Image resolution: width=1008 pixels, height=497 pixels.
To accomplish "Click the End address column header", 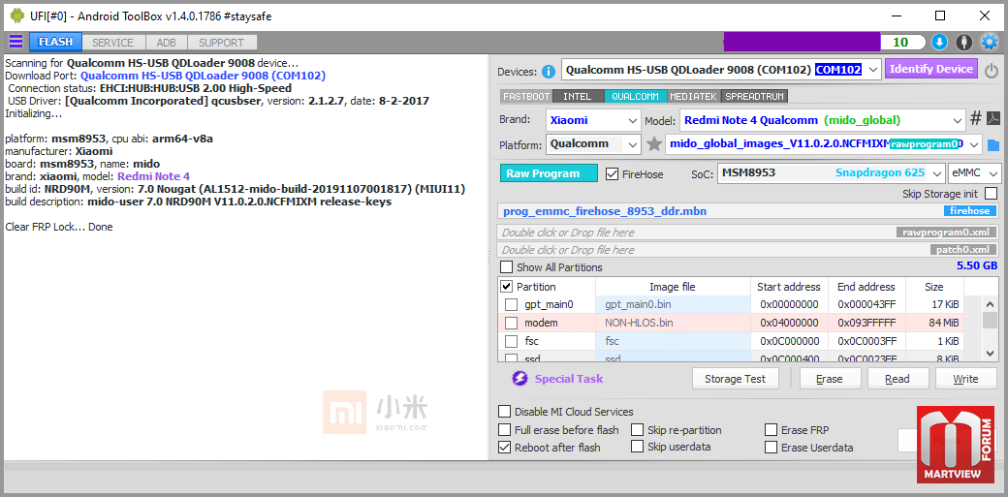I will point(866,287).
